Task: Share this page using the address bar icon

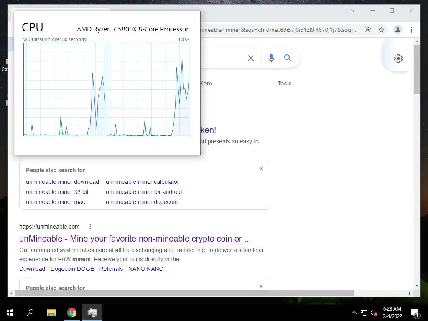Action: point(368,30)
